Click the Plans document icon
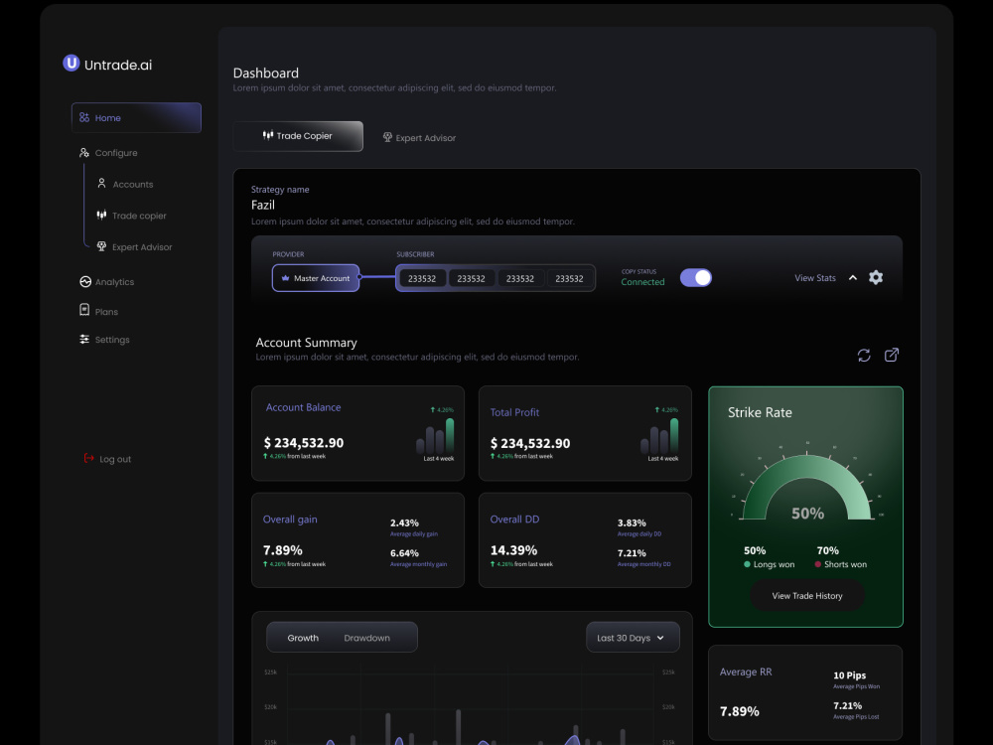This screenshot has height=745, width=993. click(x=84, y=309)
